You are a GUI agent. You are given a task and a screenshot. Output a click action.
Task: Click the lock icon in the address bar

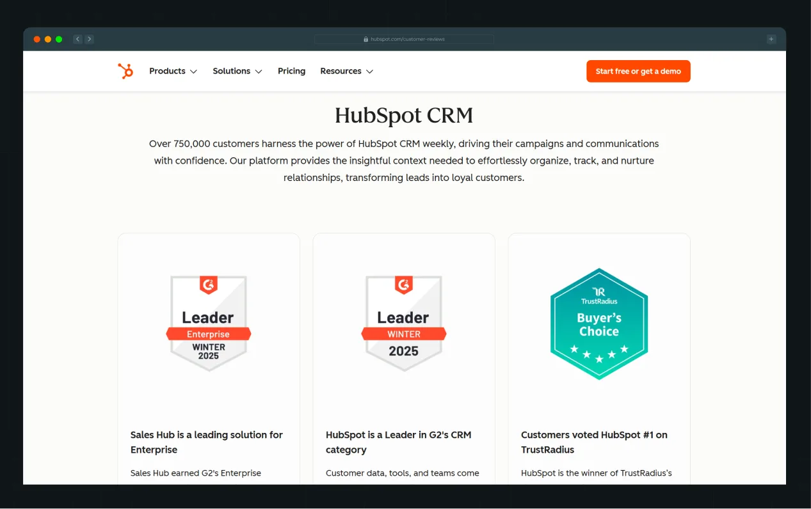(366, 39)
